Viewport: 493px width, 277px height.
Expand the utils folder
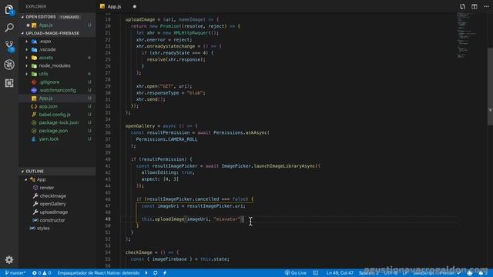click(26, 74)
